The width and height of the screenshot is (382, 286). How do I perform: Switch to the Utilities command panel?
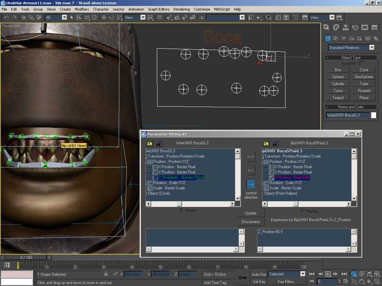375,28
